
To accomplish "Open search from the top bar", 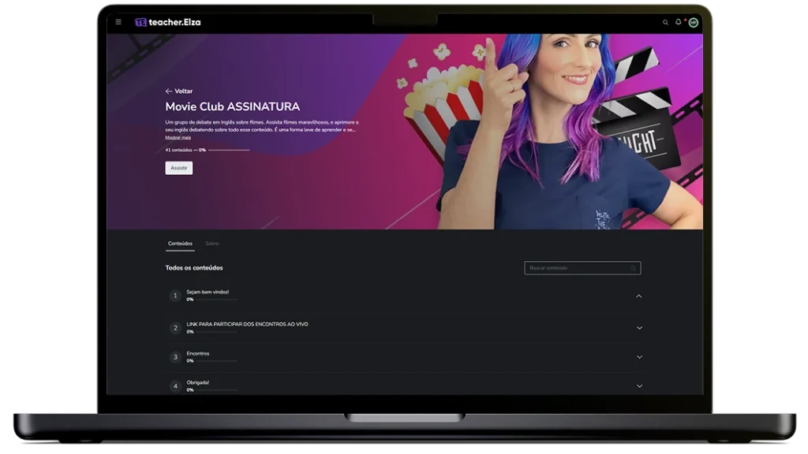I will pos(665,22).
